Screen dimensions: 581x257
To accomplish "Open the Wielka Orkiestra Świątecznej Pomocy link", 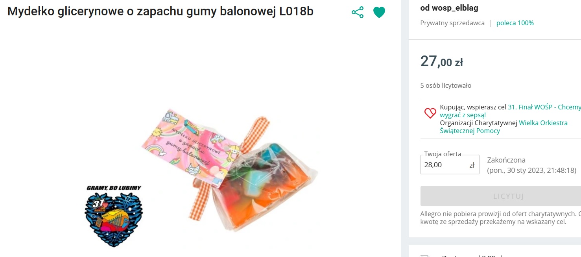I will click(x=504, y=127).
